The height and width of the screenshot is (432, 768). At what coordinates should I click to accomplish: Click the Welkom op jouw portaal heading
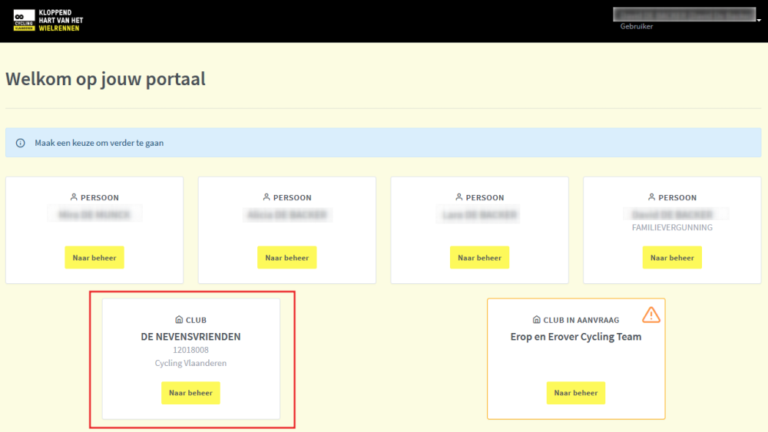point(105,79)
